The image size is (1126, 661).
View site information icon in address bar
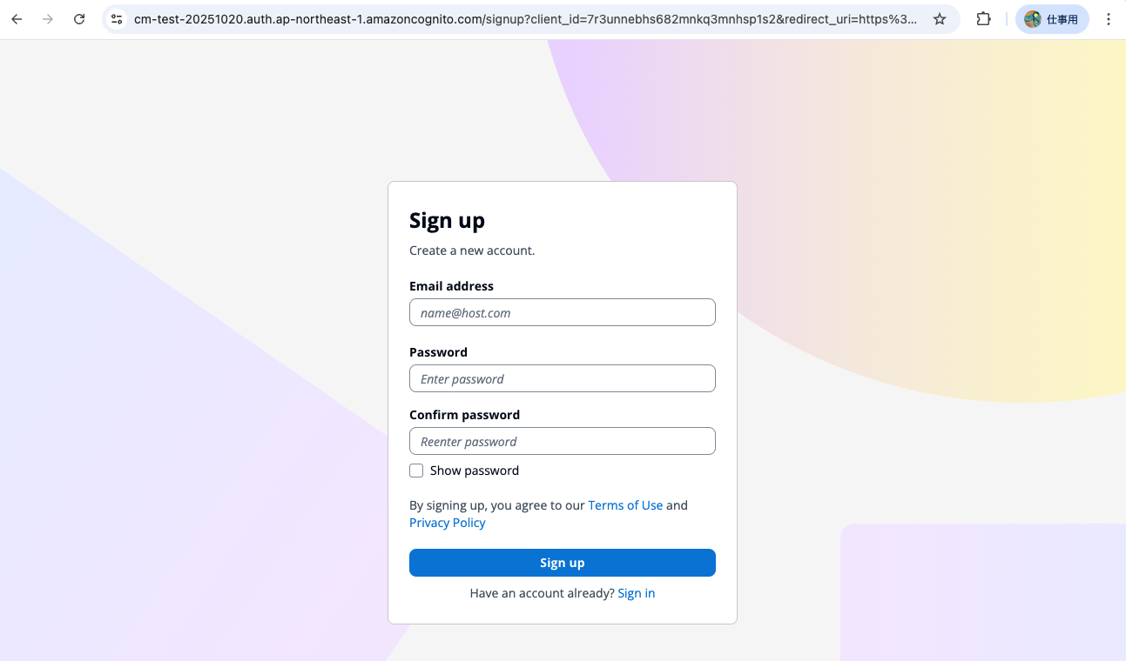[117, 19]
